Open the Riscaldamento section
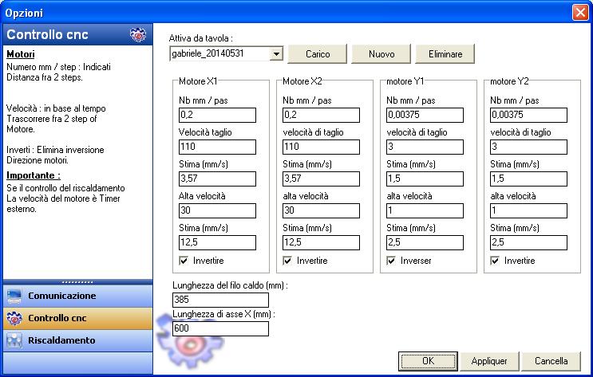The height and width of the screenshot is (377, 593). pos(61,340)
